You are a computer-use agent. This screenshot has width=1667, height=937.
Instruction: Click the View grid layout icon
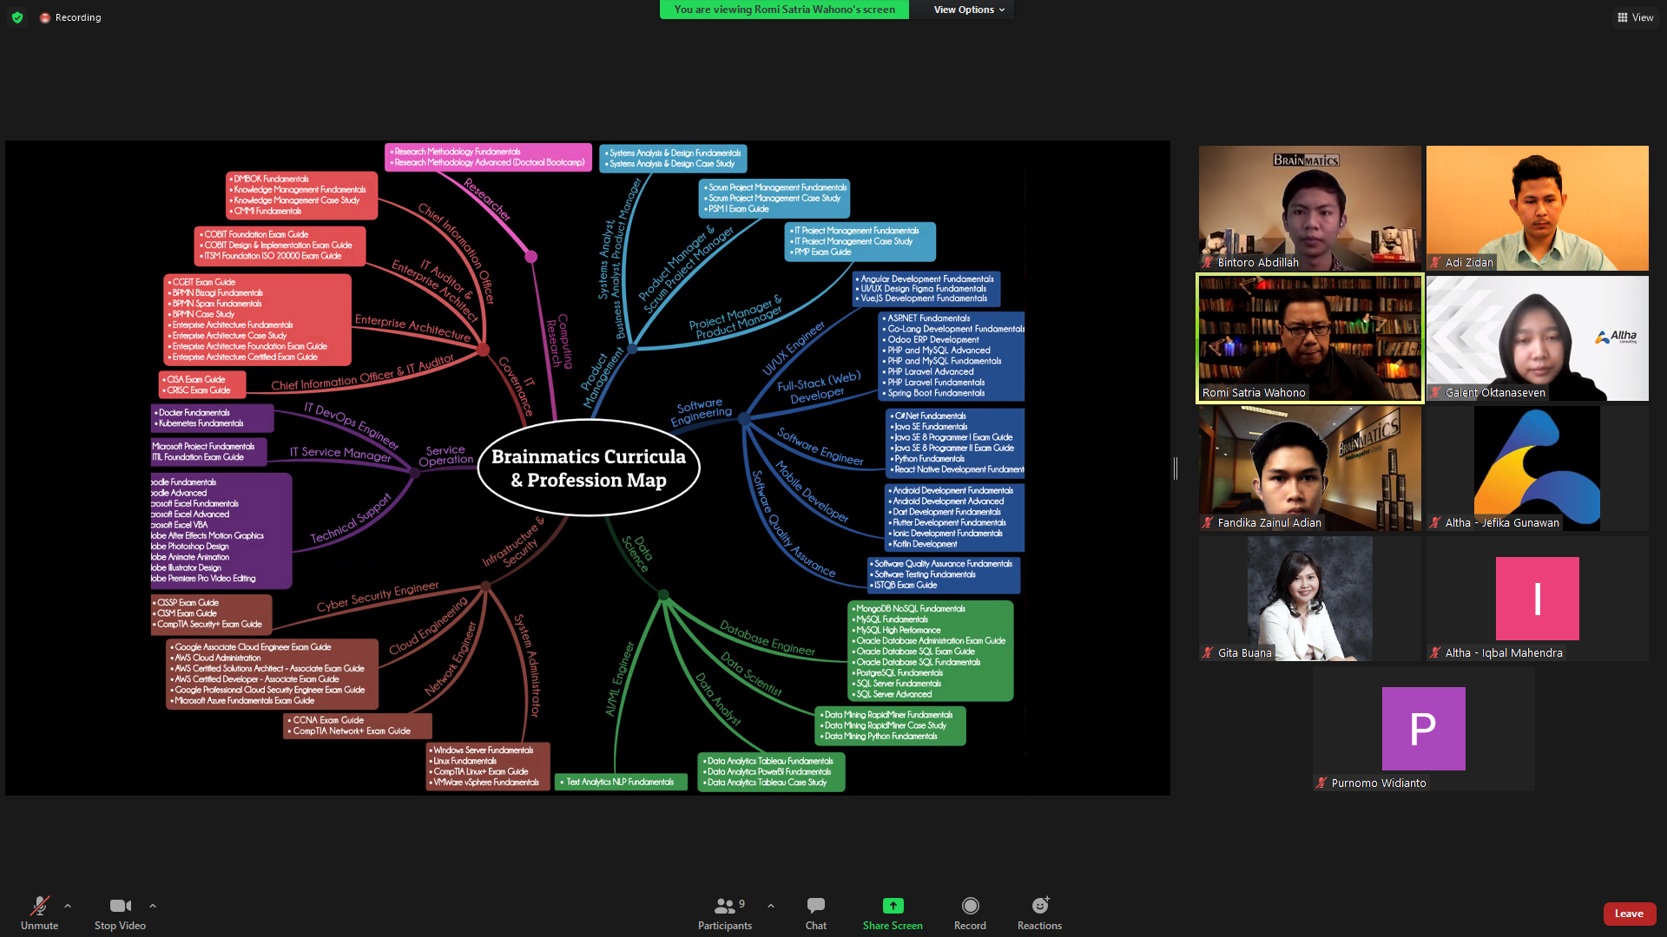click(x=1622, y=17)
